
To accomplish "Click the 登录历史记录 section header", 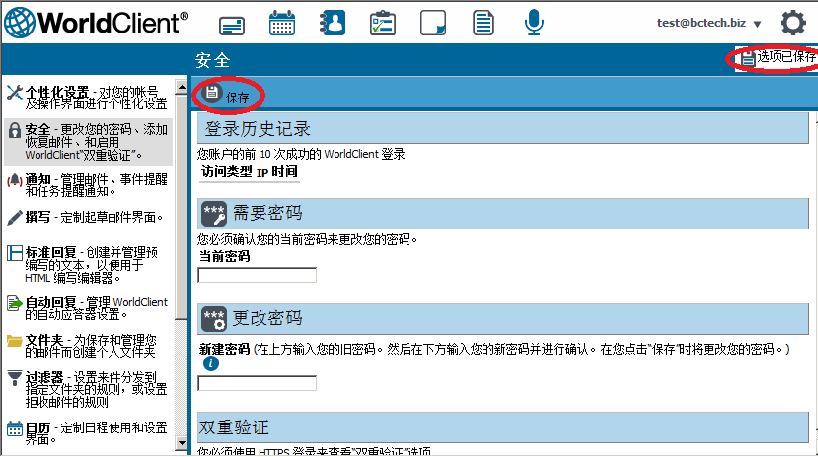I will pyautogui.click(x=503, y=129).
